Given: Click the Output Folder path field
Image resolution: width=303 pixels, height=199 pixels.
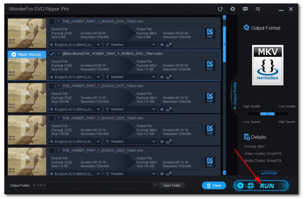Looking at the screenshot, I should [x=92, y=185].
